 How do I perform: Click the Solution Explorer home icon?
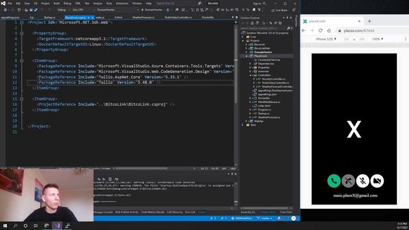(x=252, y=23)
